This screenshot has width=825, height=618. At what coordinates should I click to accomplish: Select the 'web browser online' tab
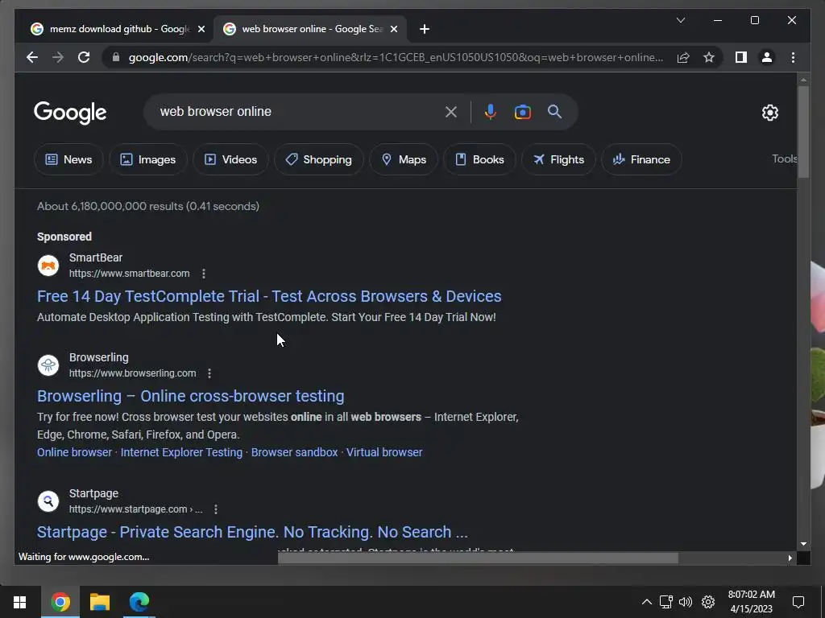tap(309, 29)
